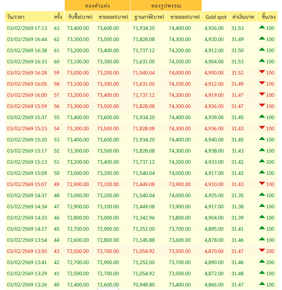Click the green up arrow in row 61
Image resolution: width=282 pixels, height=290 pixels.
(262, 49)
